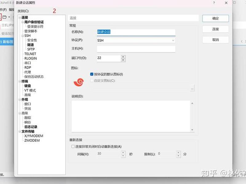
Task: Click the open session folder icon in Xshell toolbar
Action: [x=5, y=17]
